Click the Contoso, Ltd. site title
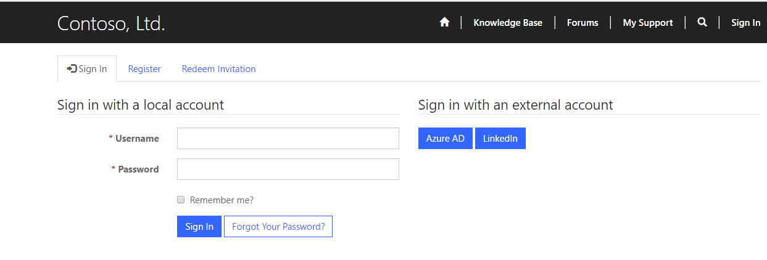The image size is (767, 260). 111,23
